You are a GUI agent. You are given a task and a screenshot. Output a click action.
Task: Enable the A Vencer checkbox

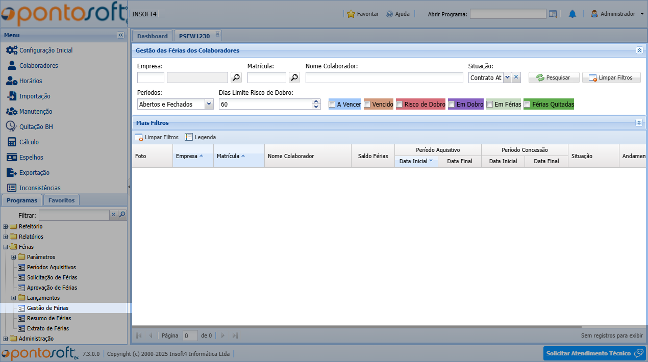point(332,105)
